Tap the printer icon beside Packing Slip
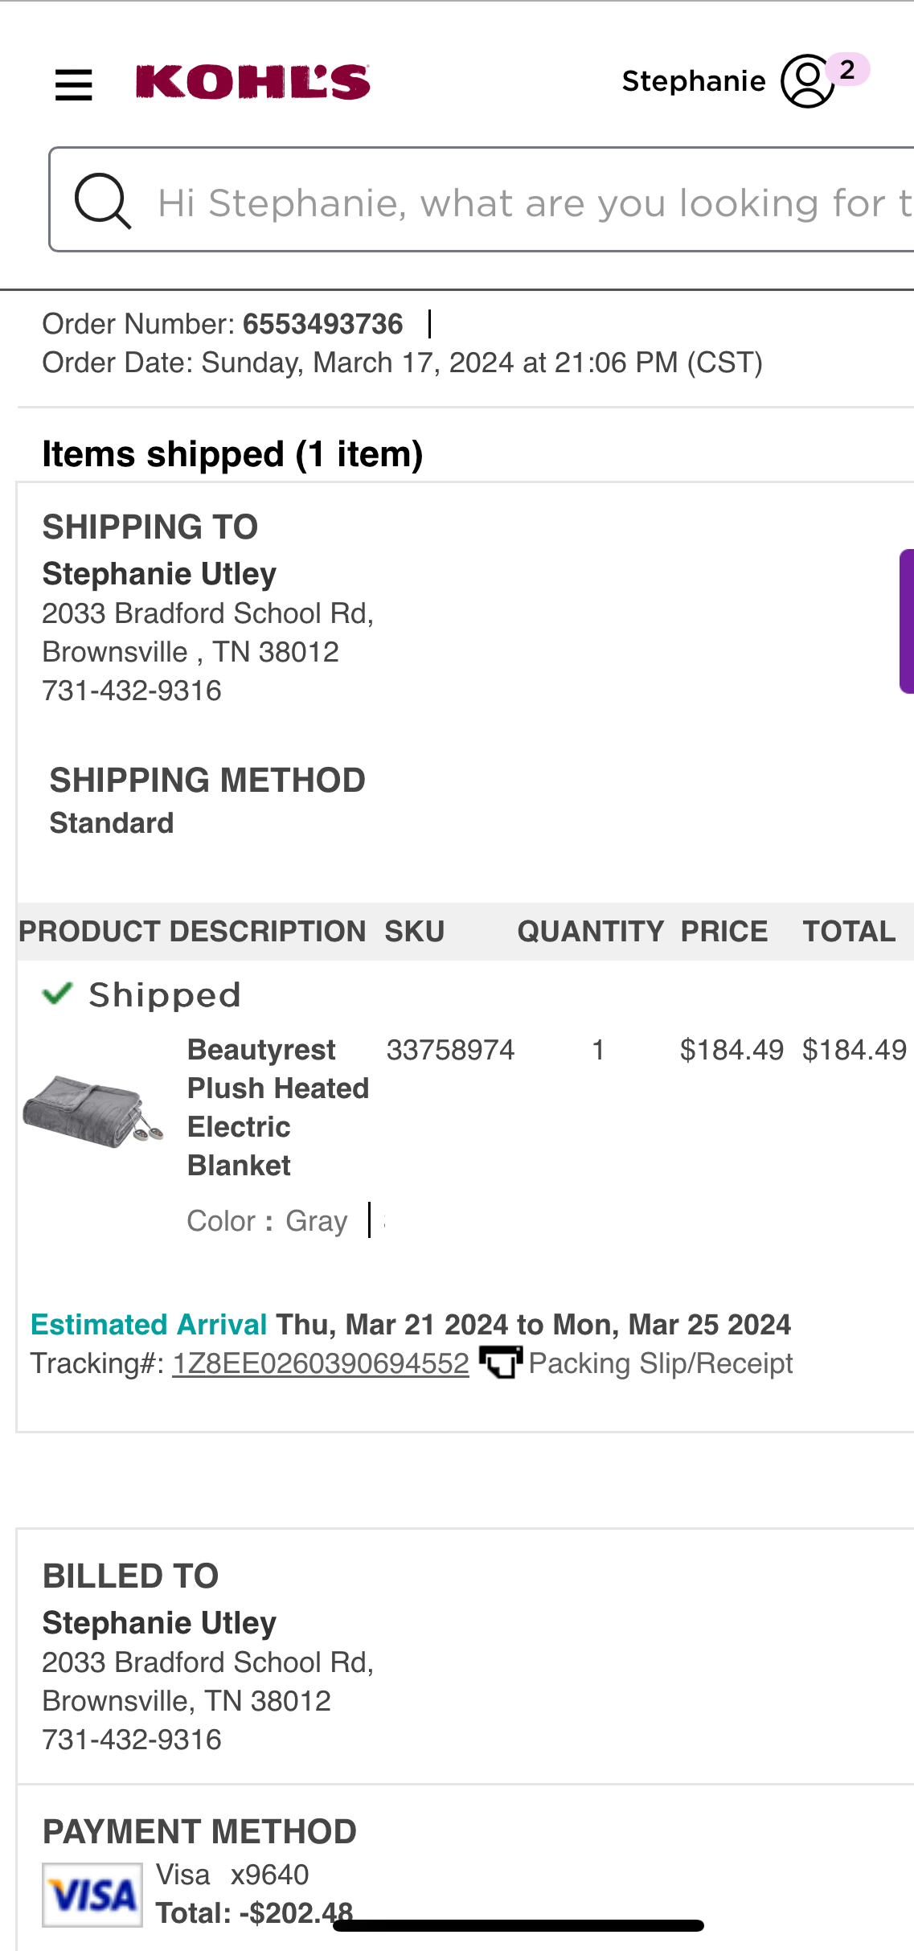The height and width of the screenshot is (1951, 914). [x=501, y=1363]
